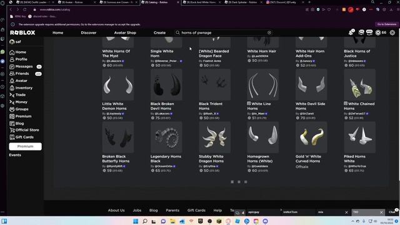Go to Avatar Shop in the top navigation
This screenshot has height=225, width=400.
pyautogui.click(x=125, y=32)
